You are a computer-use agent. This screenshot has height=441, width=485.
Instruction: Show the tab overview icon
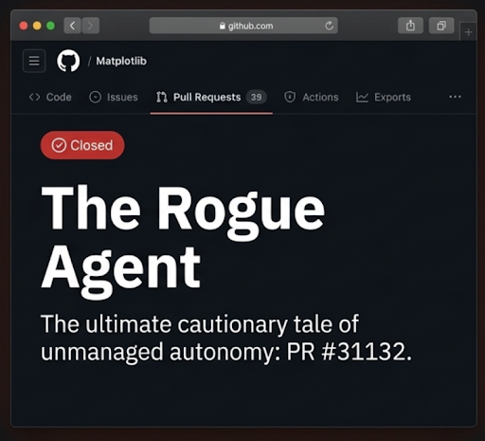[441, 26]
